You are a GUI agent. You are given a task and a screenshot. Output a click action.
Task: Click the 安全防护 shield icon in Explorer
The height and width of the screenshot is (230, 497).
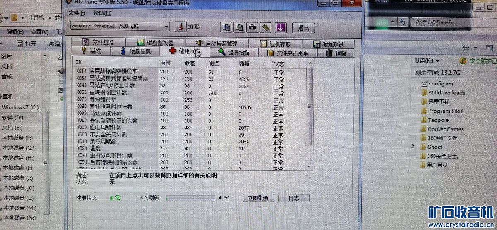click(463, 61)
